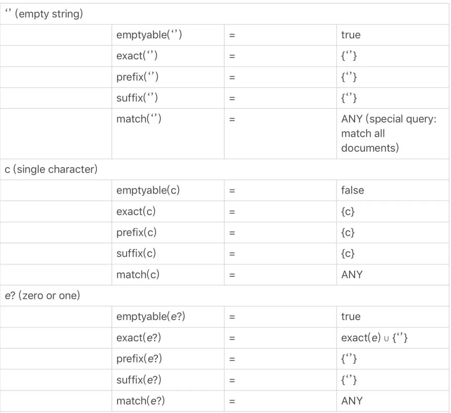
Task: Select the match('') cell
Action: (x=139, y=119)
